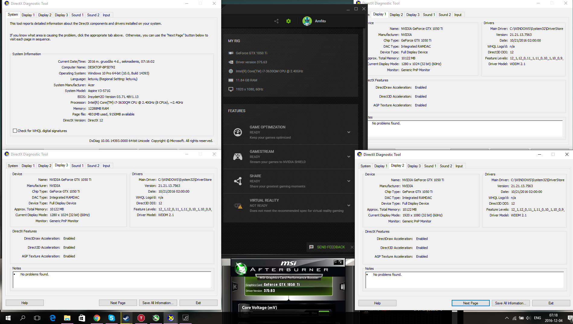Click the Notes box in Display 3 DxDiag window
Image resolution: width=573 pixels, height=324 pixels.
[112, 279]
